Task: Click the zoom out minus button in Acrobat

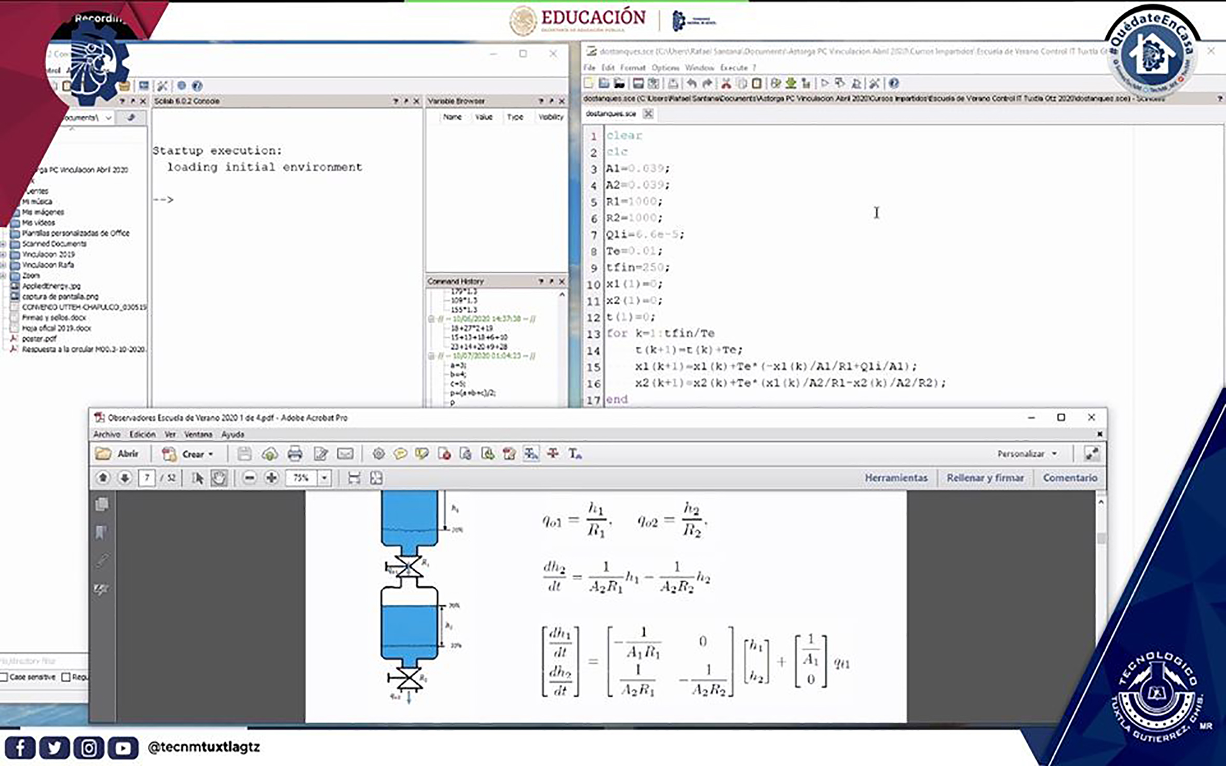Action: [250, 478]
